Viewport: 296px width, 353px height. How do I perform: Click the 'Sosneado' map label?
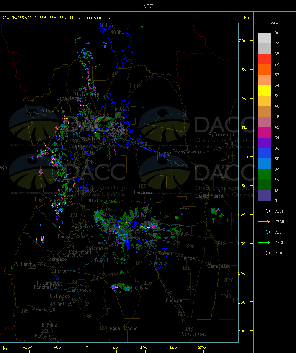coord(57,259)
